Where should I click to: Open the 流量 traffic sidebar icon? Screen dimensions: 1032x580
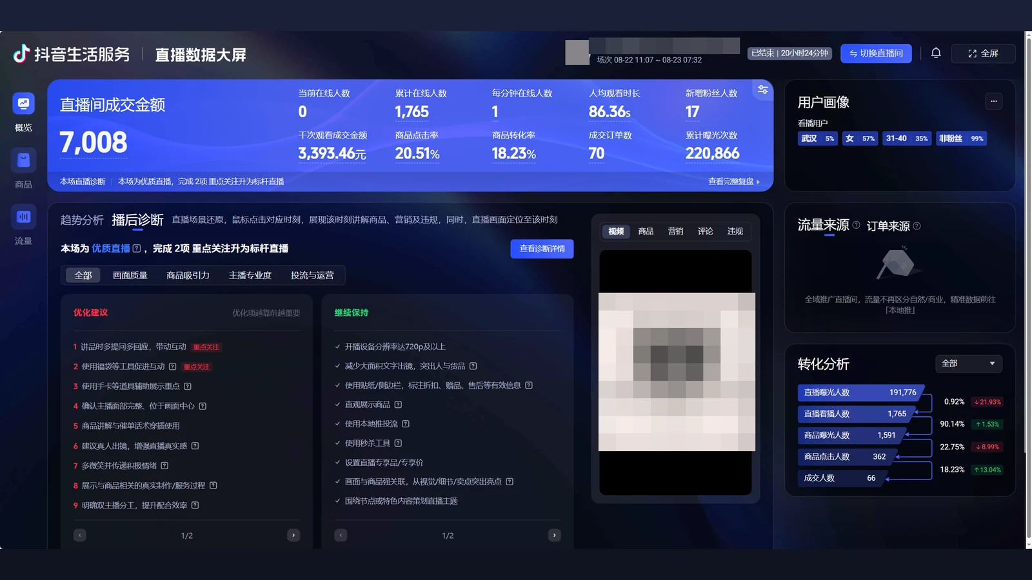tap(23, 217)
